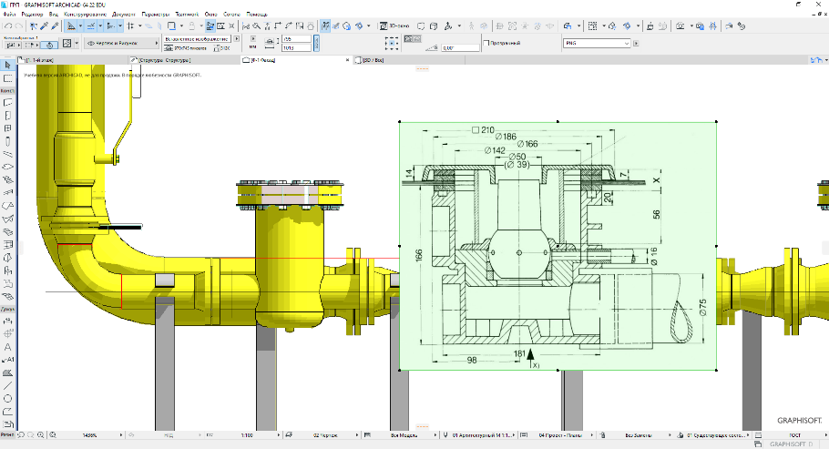The height and width of the screenshot is (449, 829).
Task: Click the 1:100 scale button in status bar
Action: point(246,435)
